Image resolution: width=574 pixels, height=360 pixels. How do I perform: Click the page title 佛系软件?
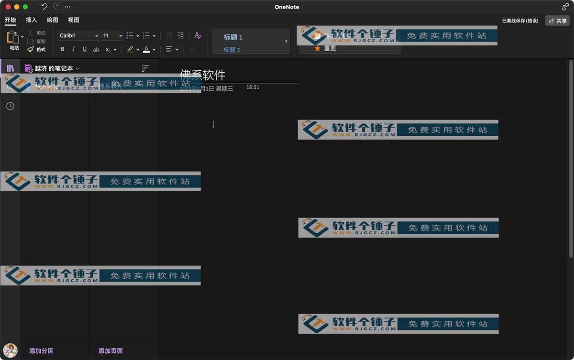[x=203, y=75]
